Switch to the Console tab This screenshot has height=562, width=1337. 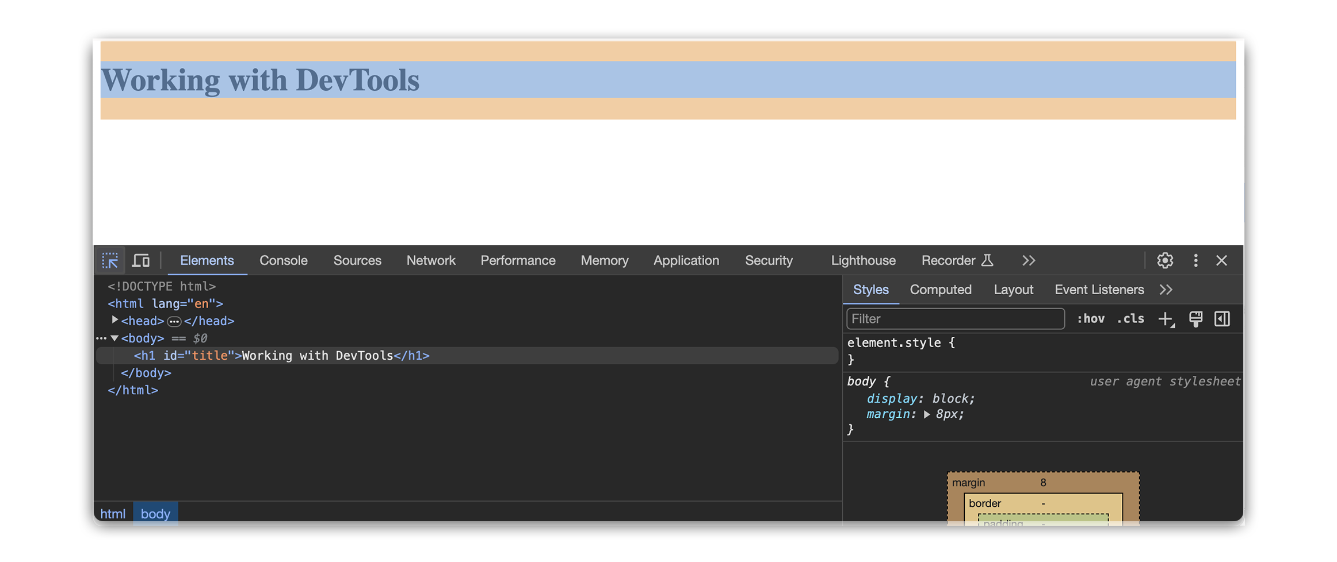pyautogui.click(x=283, y=261)
